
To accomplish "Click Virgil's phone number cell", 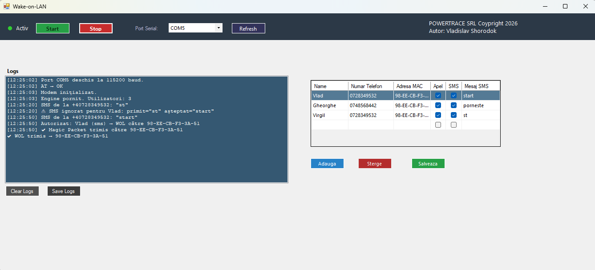I will coord(371,115).
